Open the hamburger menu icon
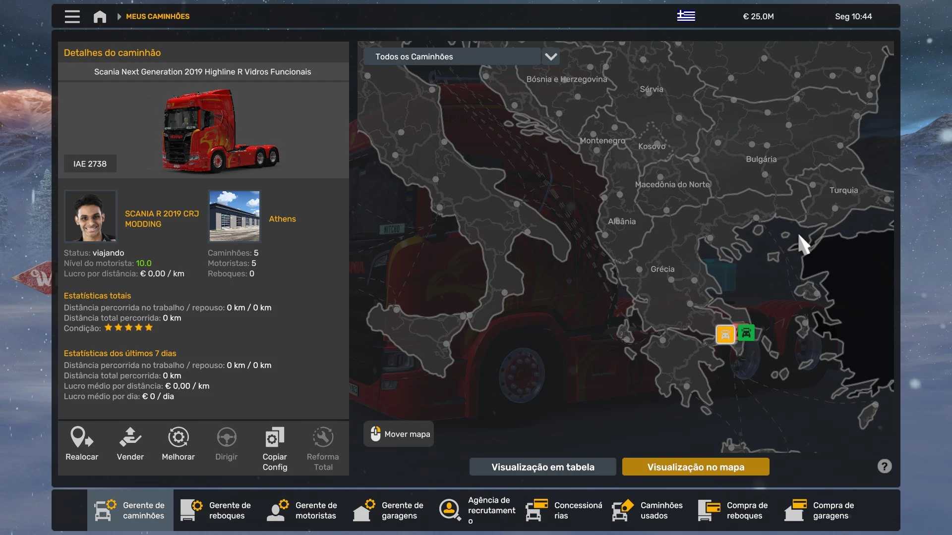 [x=72, y=17]
